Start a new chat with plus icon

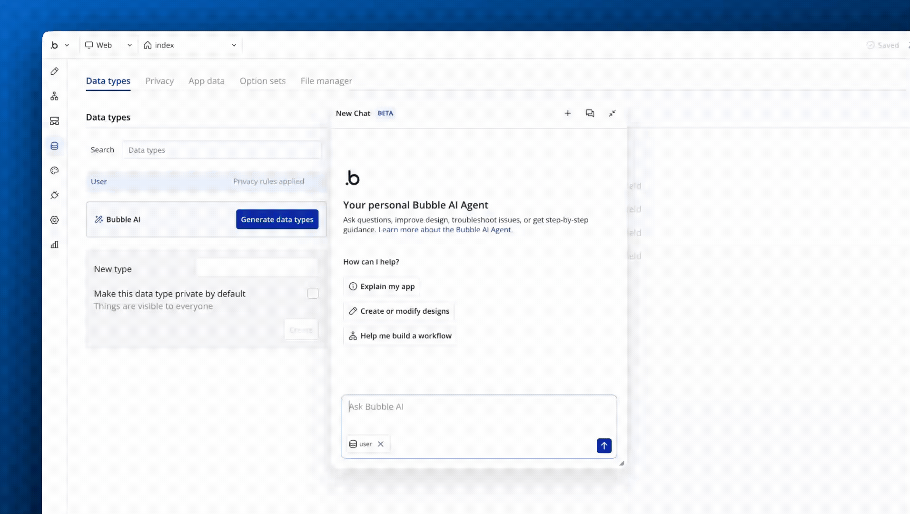click(567, 113)
